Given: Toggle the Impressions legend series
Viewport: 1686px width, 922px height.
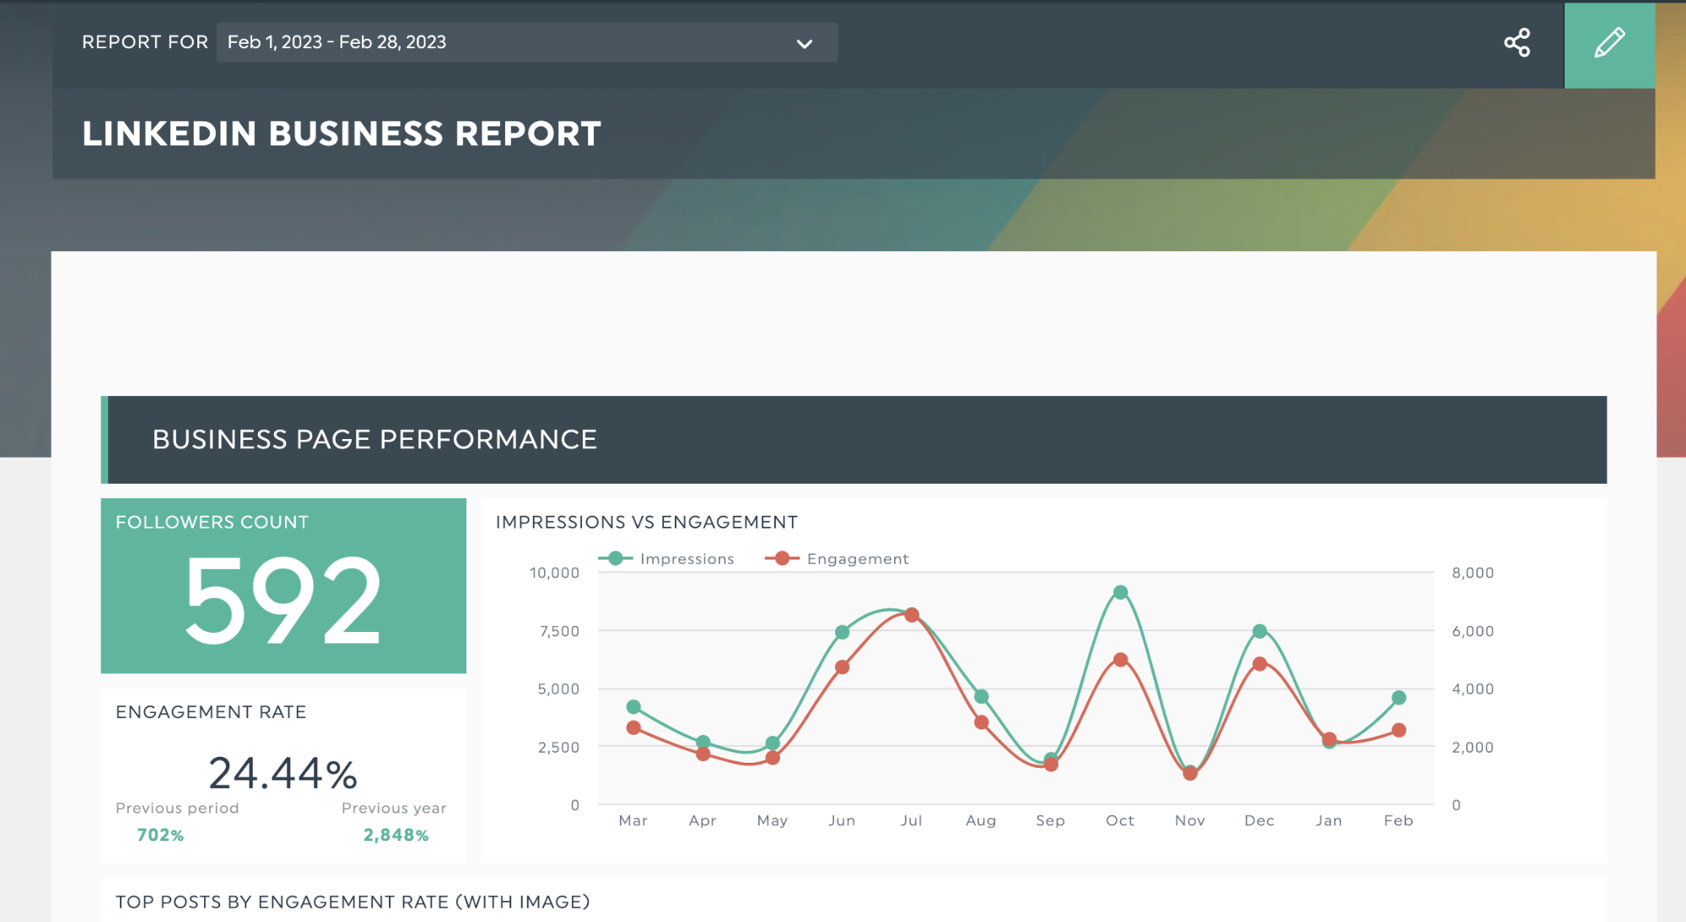Looking at the screenshot, I should coord(666,559).
